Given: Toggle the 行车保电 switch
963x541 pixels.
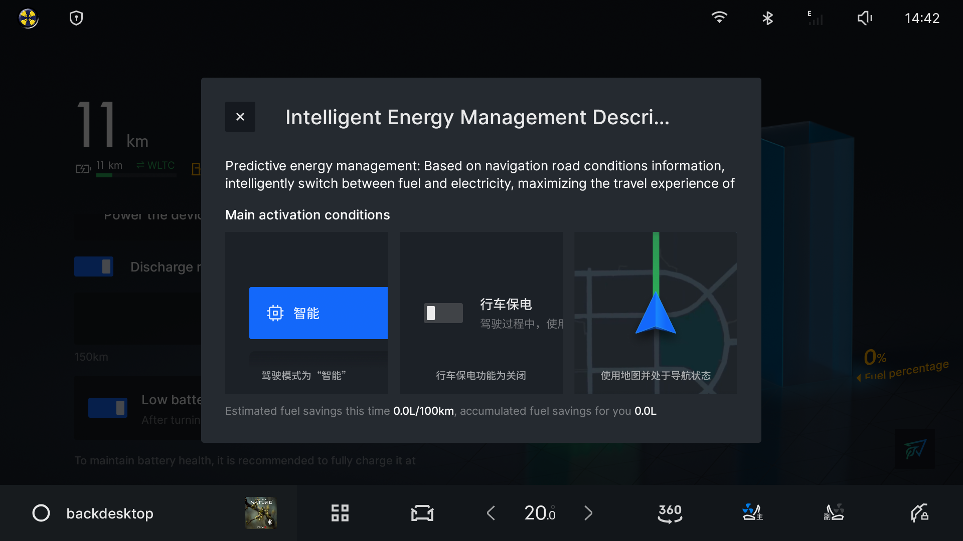Looking at the screenshot, I should pyautogui.click(x=443, y=313).
